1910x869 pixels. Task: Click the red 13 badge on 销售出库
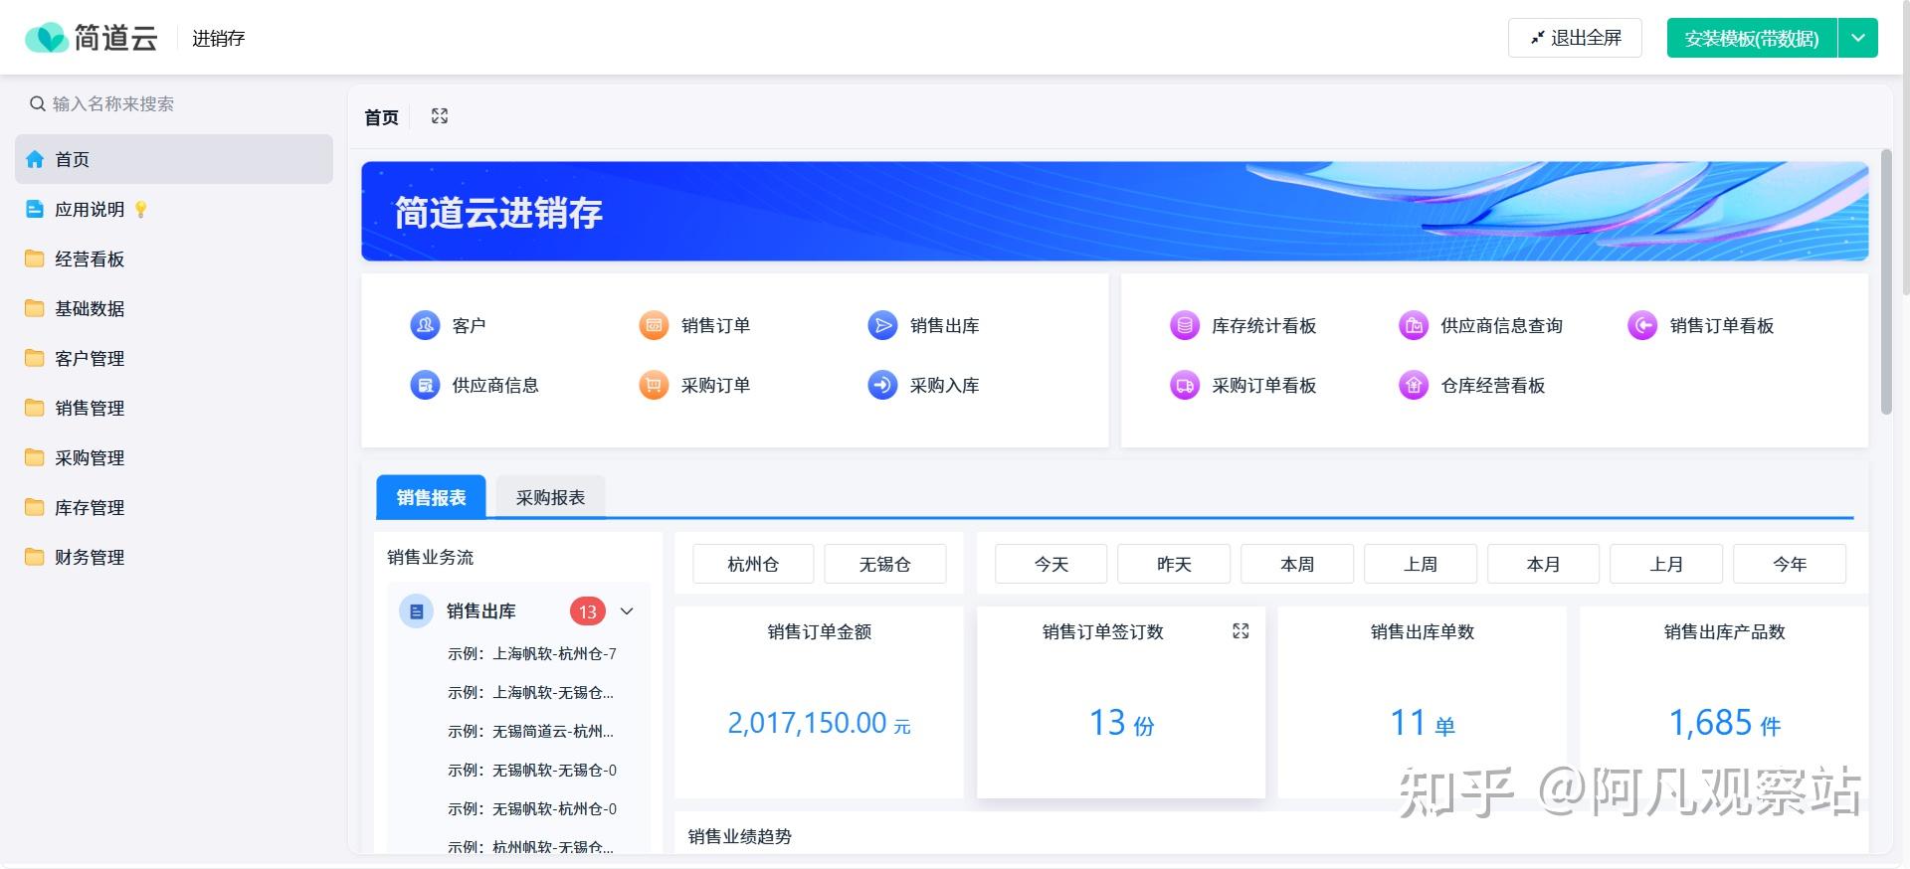click(x=588, y=611)
